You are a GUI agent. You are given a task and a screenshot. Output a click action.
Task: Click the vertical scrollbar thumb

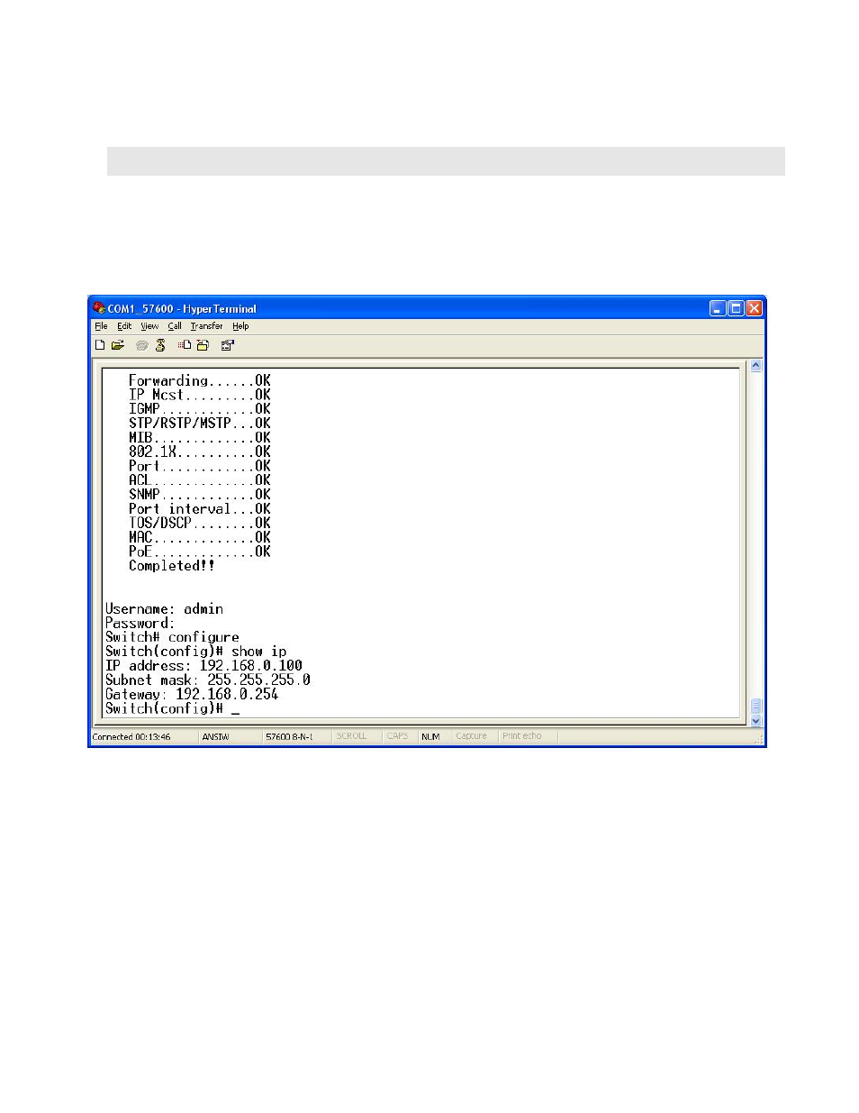(x=755, y=706)
